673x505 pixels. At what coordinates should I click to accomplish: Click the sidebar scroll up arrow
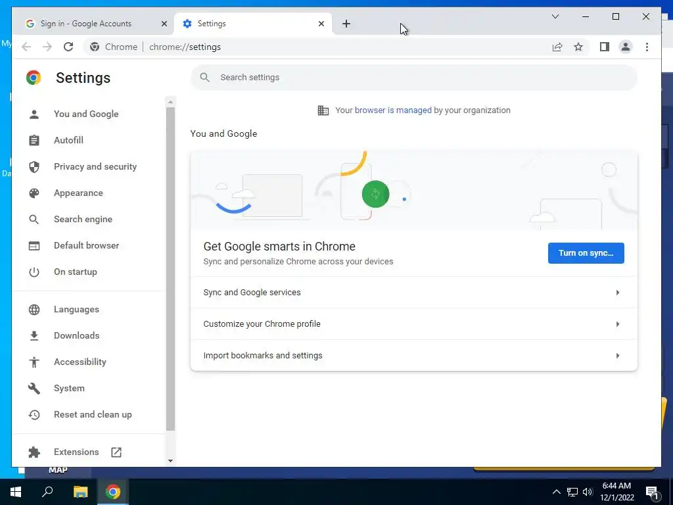(x=170, y=102)
